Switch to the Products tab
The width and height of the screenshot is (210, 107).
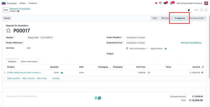[x=12, y=62]
